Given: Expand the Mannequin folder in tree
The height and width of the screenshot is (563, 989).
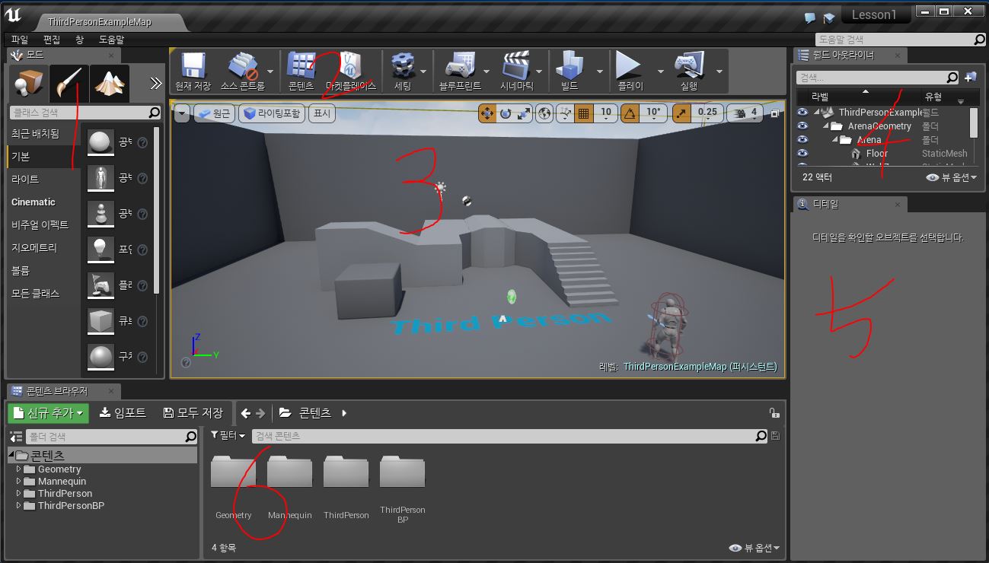Looking at the screenshot, I should [19, 482].
